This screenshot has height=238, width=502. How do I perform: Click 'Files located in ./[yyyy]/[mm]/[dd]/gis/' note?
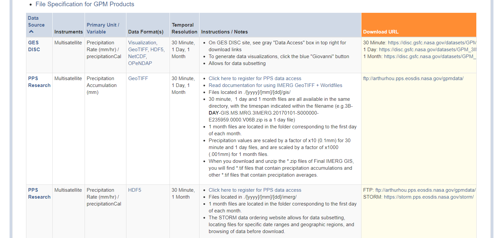coord(250,92)
